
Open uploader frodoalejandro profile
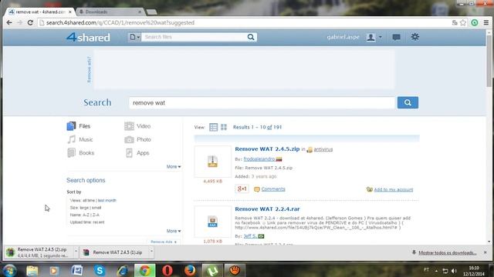click(259, 159)
